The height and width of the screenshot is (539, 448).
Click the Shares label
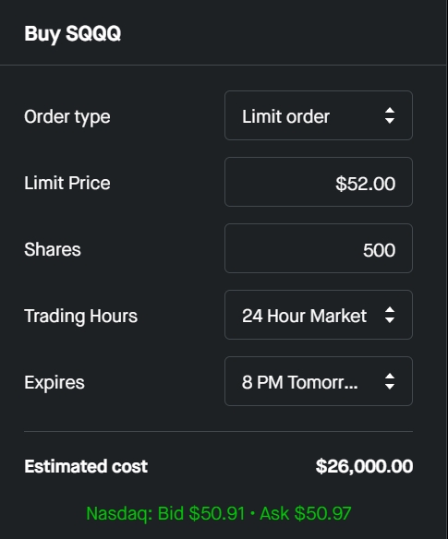(53, 249)
